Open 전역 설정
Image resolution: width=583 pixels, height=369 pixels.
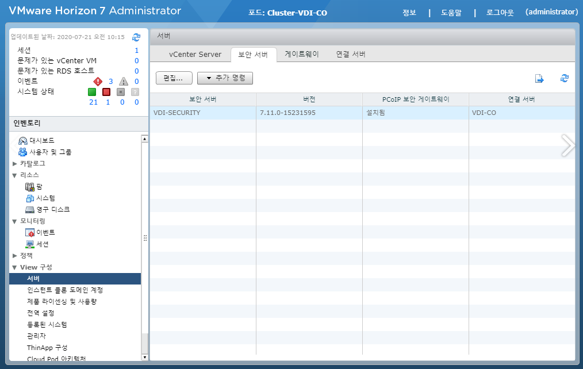(x=40, y=313)
